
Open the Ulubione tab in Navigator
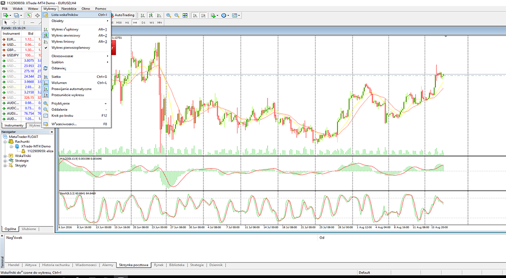(29, 229)
